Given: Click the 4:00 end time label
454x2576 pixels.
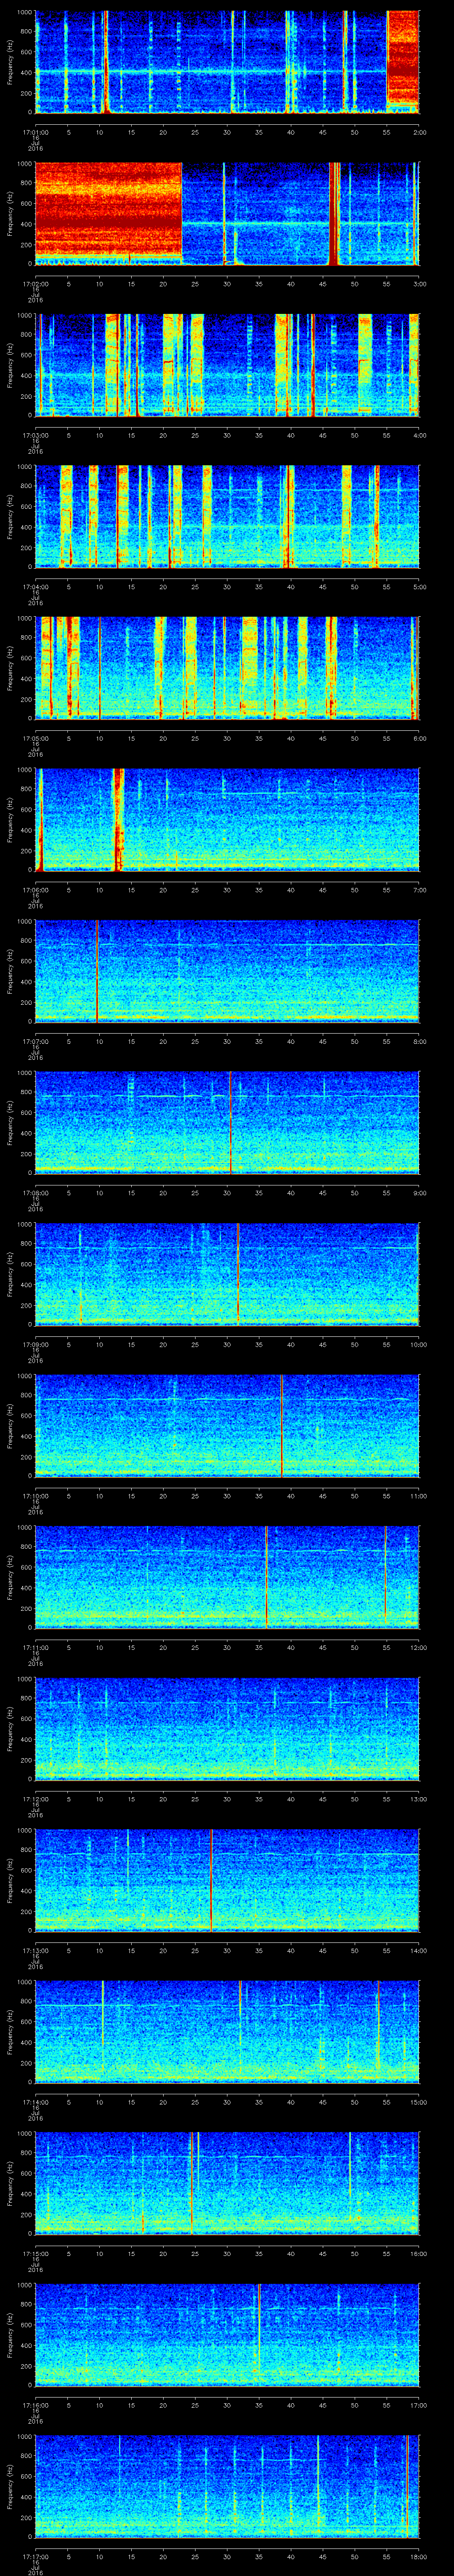Looking at the screenshot, I should 419,435.
